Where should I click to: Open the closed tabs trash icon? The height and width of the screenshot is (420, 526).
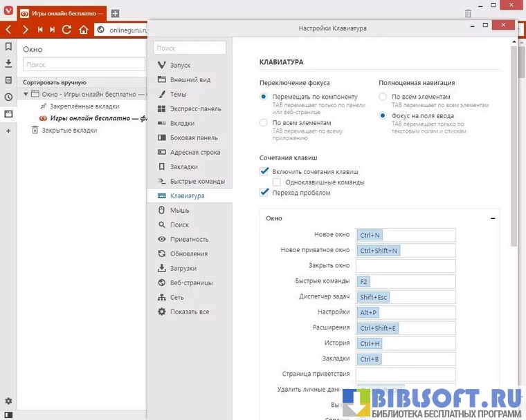coord(468,13)
